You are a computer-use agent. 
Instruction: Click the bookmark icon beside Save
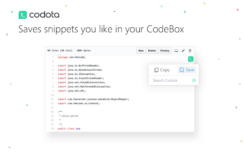pos(182,70)
